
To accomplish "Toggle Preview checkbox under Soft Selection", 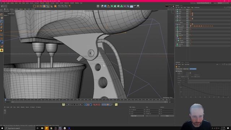I will point(190,73).
